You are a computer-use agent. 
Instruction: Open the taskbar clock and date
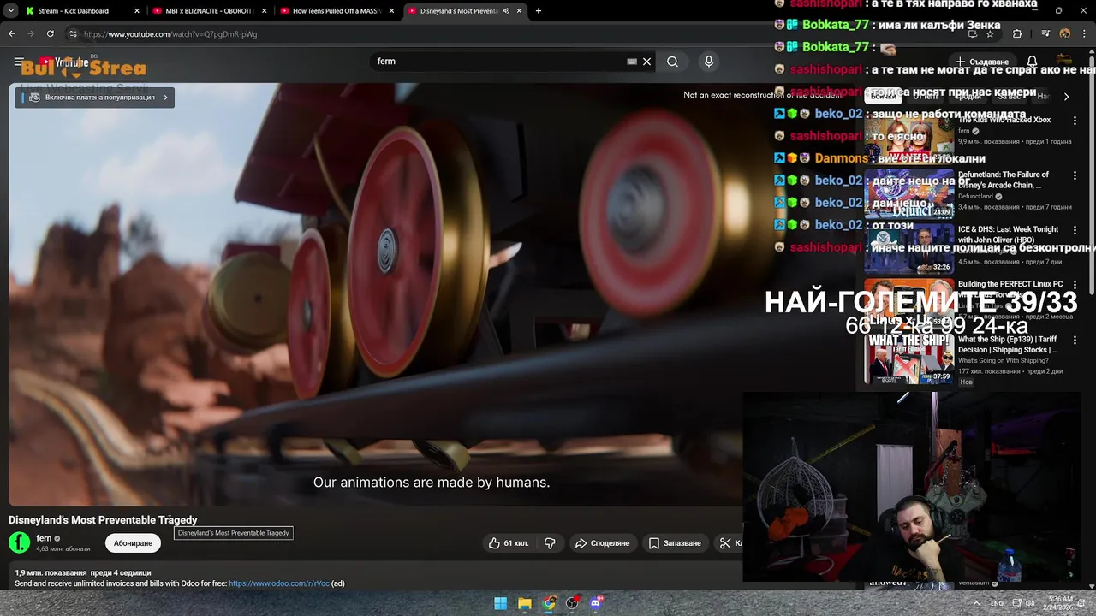click(x=1060, y=603)
